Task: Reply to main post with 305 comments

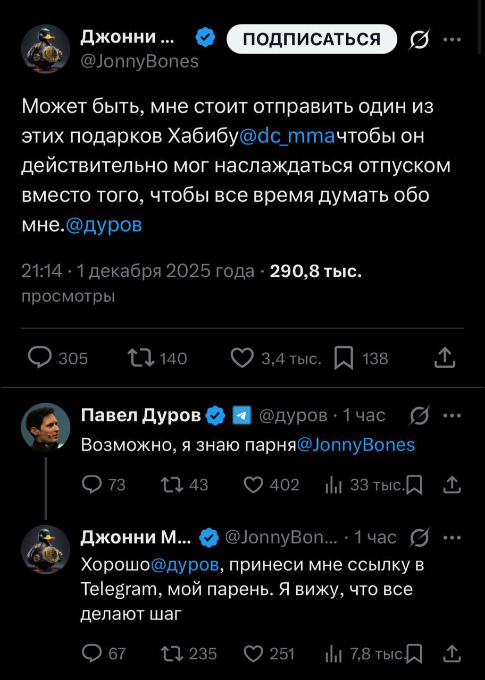Action: click(40, 359)
